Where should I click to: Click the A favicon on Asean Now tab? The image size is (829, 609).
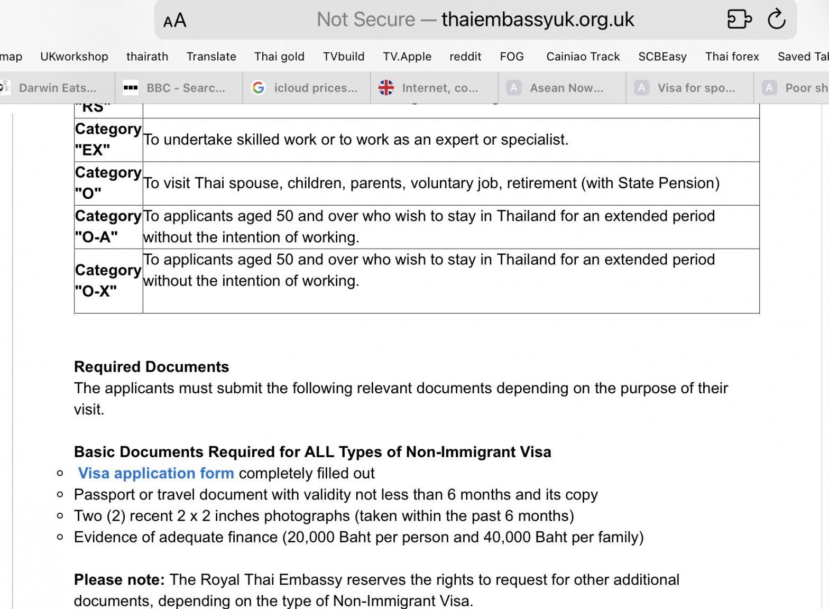coord(513,88)
